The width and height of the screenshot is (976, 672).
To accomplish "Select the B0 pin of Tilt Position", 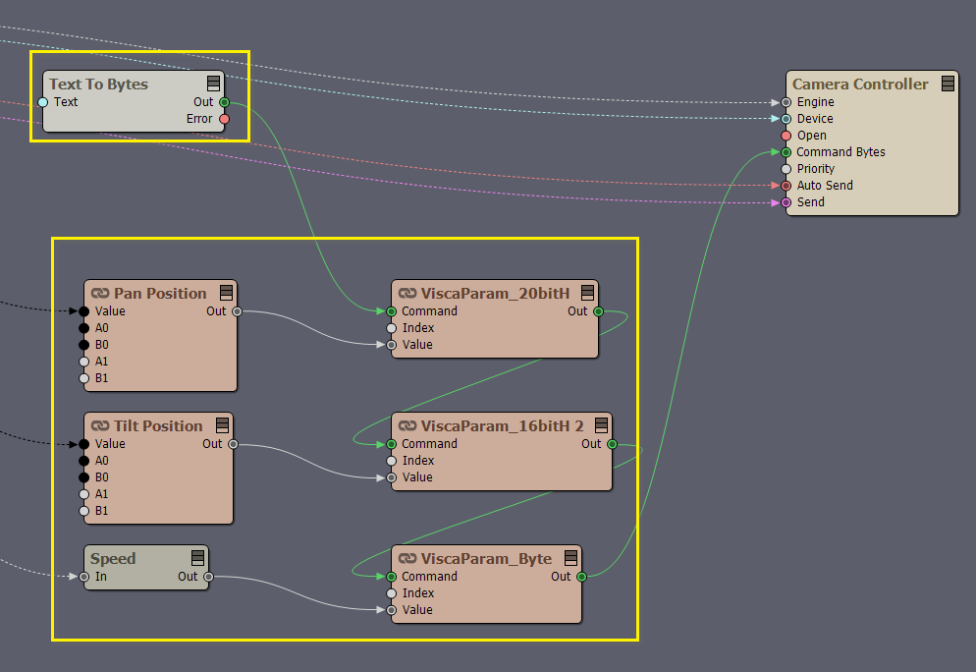I will tap(84, 477).
